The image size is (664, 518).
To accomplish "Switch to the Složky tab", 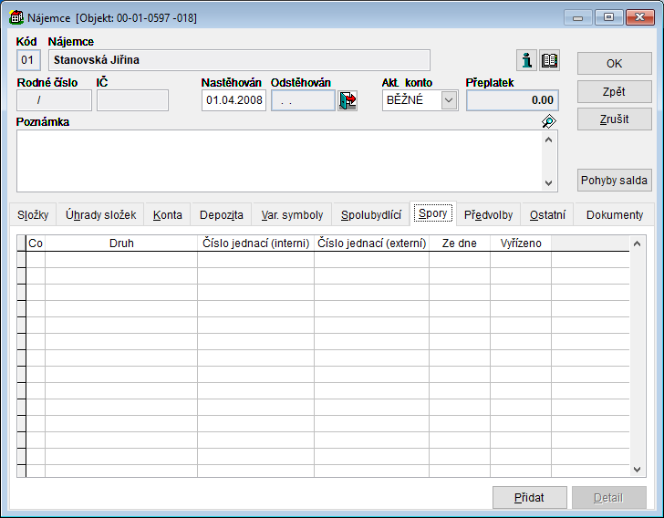I will tap(33, 215).
